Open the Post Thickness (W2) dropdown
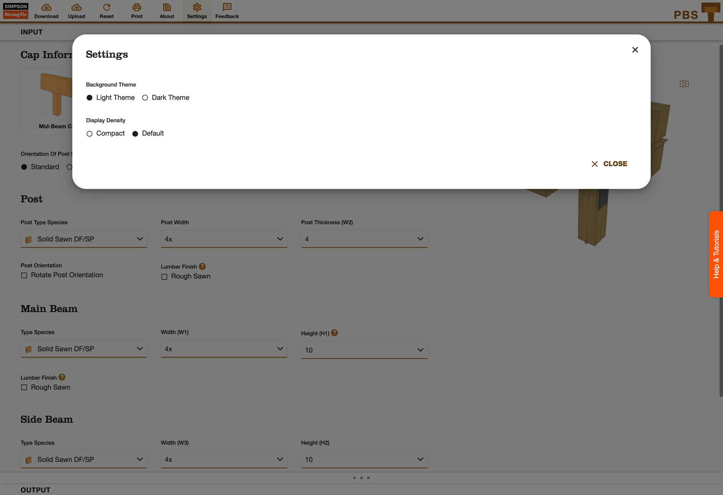The width and height of the screenshot is (723, 495). tap(364, 239)
